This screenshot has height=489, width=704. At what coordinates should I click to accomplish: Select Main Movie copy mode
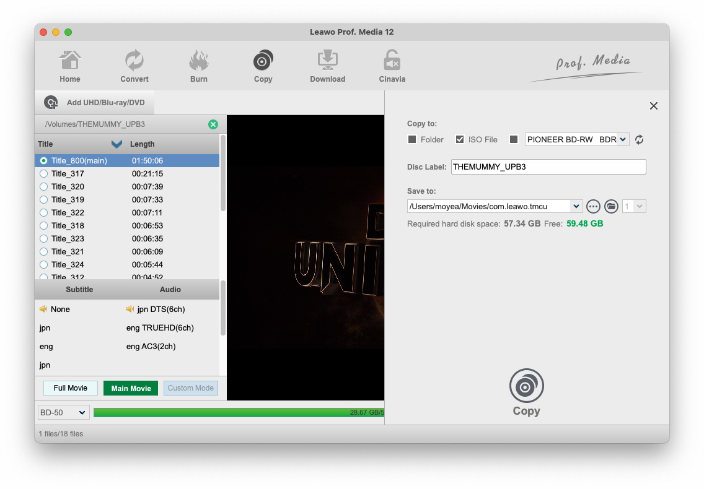click(131, 388)
